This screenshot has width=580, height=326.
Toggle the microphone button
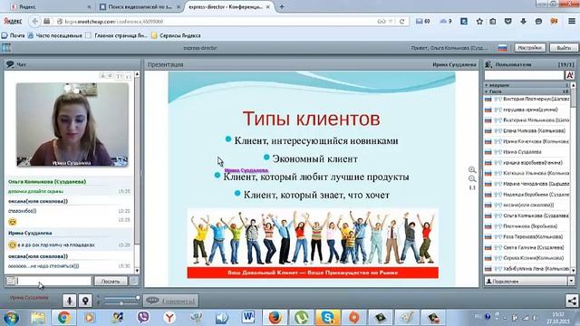[70, 301]
